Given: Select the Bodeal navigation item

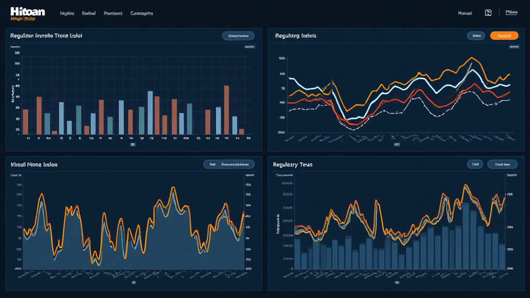Looking at the screenshot, I should pyautogui.click(x=89, y=13).
